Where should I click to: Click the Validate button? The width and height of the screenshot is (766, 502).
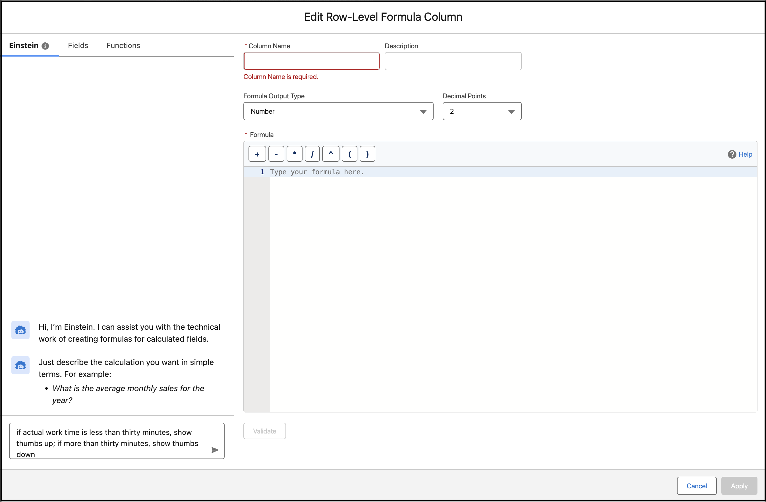pyautogui.click(x=264, y=431)
